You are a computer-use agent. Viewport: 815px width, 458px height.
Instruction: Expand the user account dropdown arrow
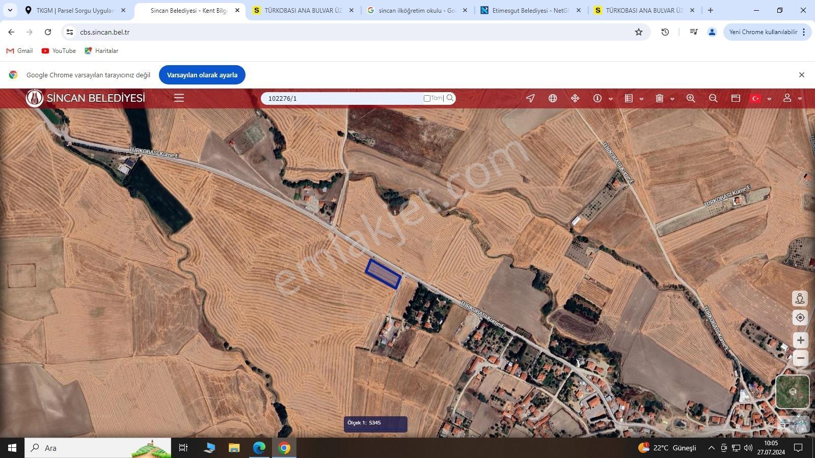pos(800,99)
